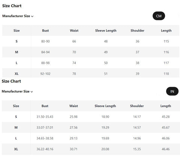Image resolution: width=180 pixels, height=156 pixels.
Task: Click length value 117
Action: (x=166, y=63)
